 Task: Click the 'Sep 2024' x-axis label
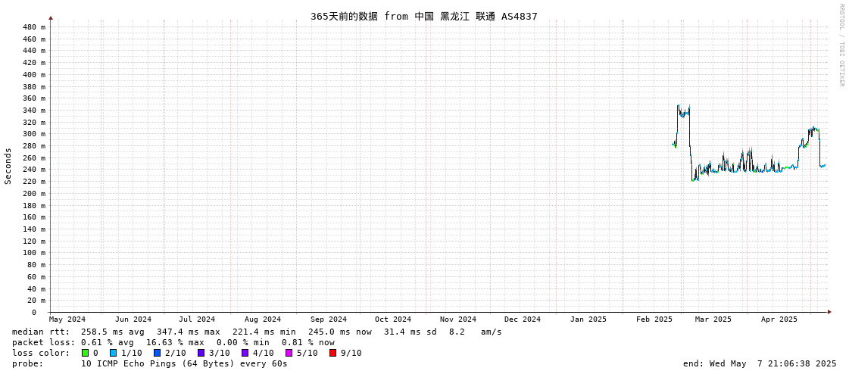point(329,319)
